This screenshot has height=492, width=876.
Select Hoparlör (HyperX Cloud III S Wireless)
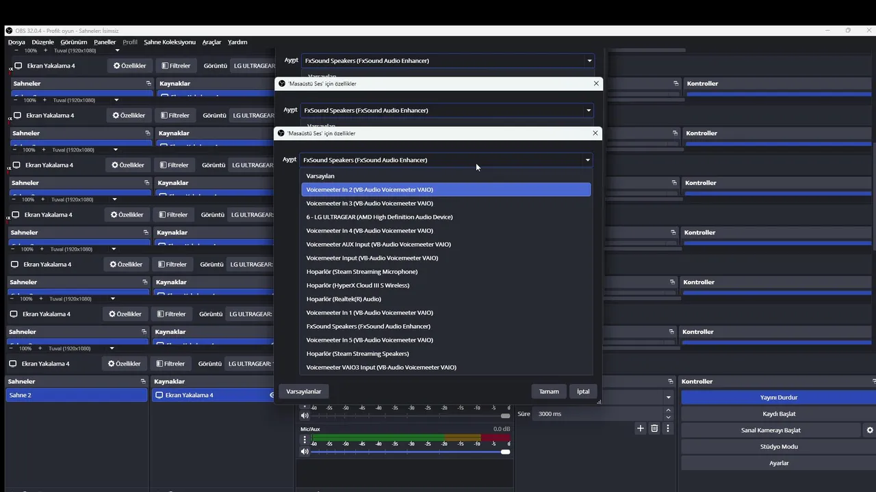pos(446,285)
